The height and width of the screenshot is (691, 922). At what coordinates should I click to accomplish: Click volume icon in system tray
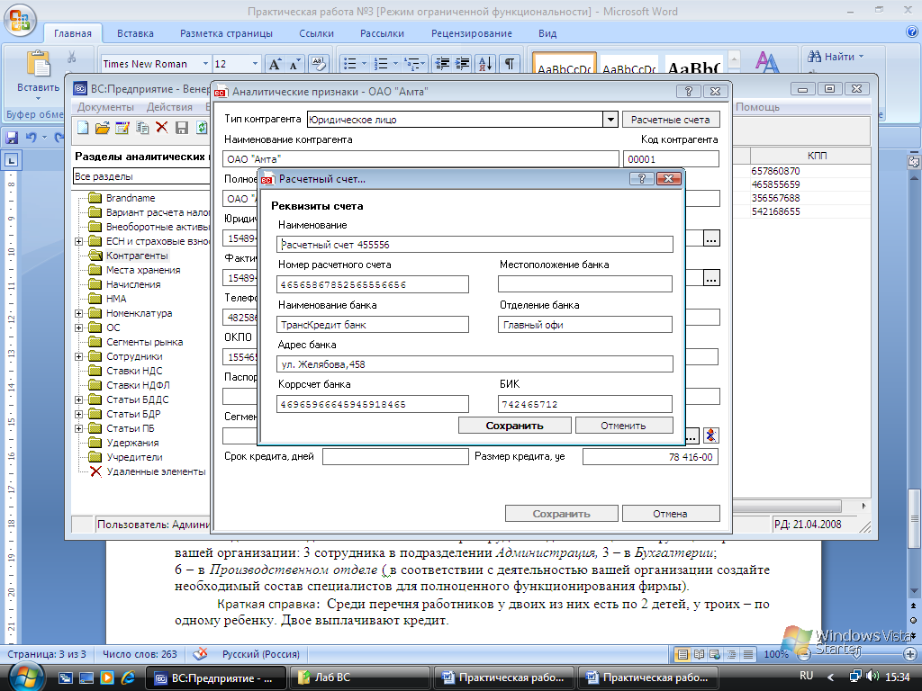(x=872, y=677)
